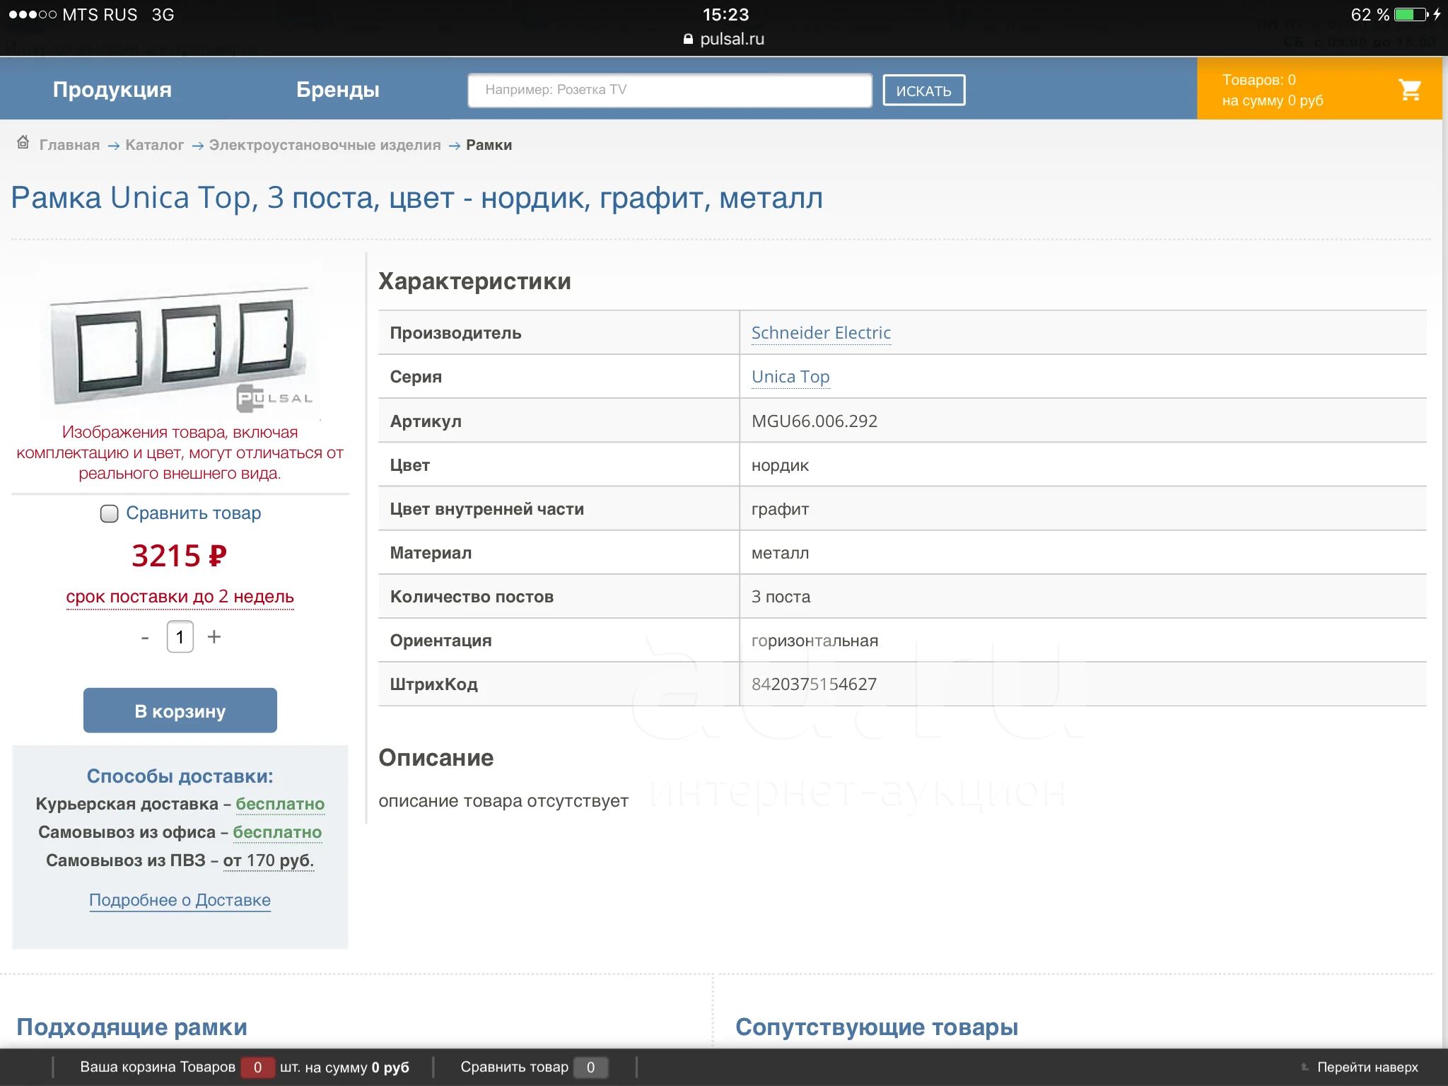Click the 'Сравнить товар' link near the image

point(193,513)
